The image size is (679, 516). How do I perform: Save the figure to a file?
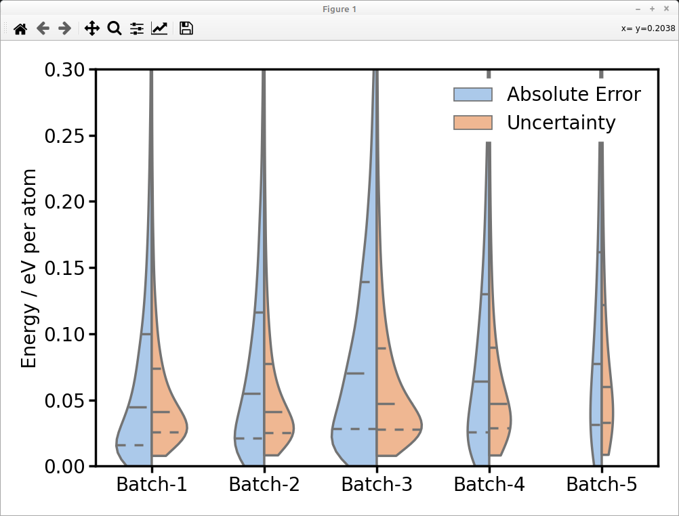click(x=185, y=28)
